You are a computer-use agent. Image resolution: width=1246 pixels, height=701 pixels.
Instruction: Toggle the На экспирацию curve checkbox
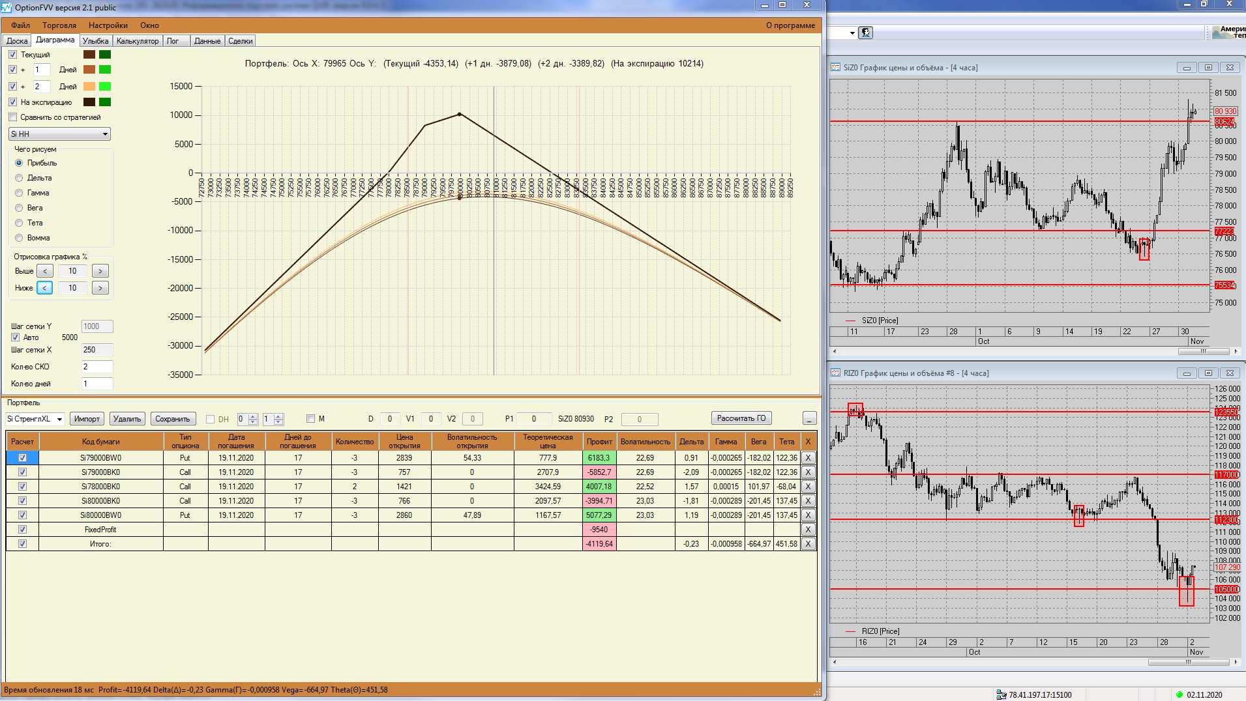(12, 102)
